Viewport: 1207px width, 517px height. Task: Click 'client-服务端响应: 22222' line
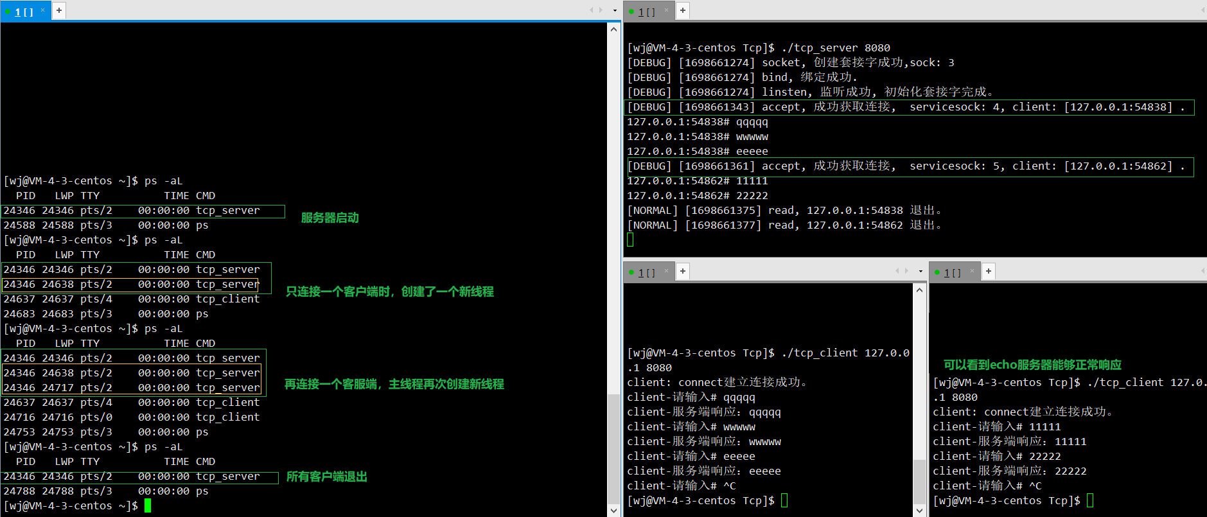coord(1010,471)
